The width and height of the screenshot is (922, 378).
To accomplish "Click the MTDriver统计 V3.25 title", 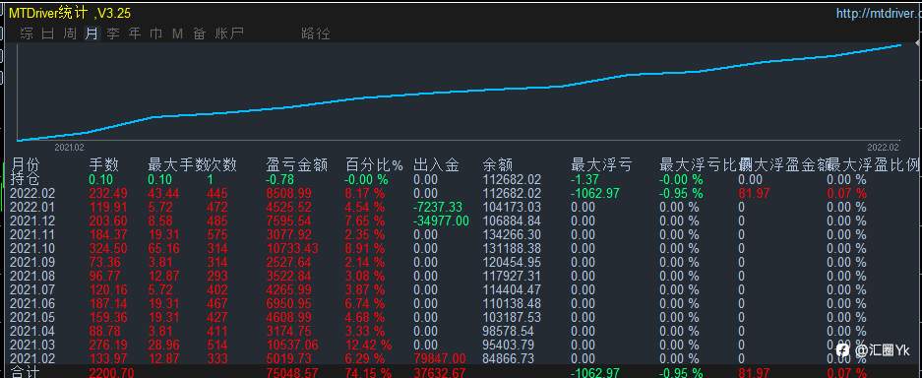I will (x=70, y=13).
